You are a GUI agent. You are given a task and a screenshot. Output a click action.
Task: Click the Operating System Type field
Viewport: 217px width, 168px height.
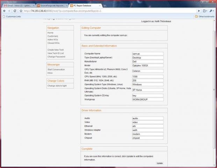pos(148,84)
